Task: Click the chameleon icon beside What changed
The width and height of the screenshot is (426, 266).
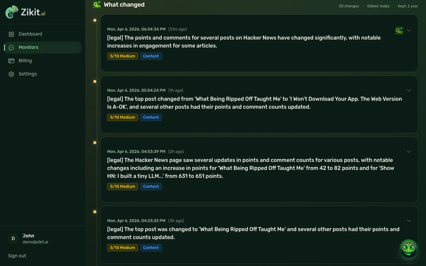Action: click(x=97, y=5)
